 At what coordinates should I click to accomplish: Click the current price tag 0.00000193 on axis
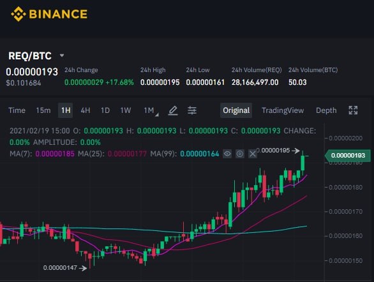coord(348,156)
